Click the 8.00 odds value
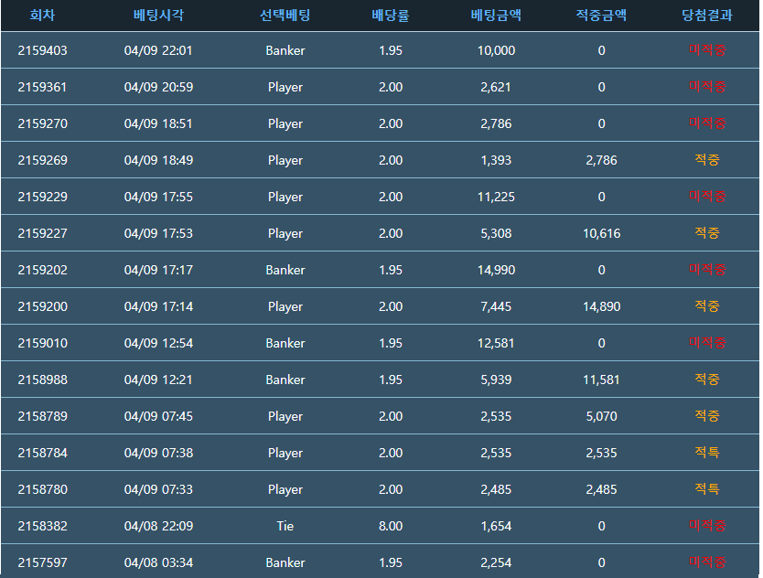The height and width of the screenshot is (578, 763). pos(390,526)
